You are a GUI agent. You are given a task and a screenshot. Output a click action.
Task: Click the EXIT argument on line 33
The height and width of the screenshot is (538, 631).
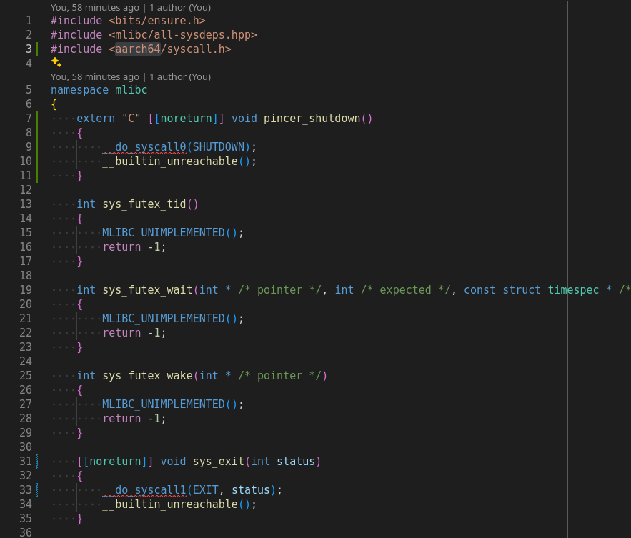[206, 489]
